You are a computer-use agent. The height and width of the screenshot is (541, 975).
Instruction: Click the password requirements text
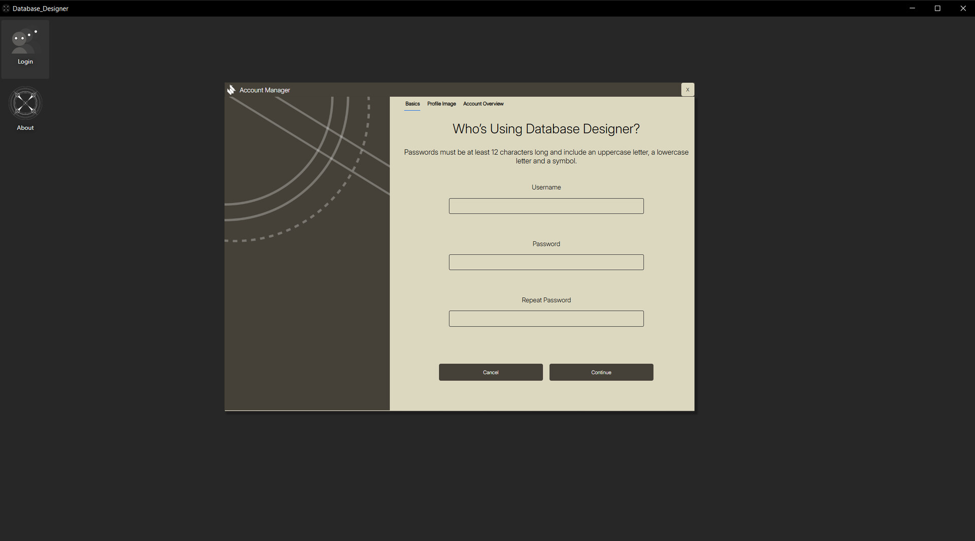pos(546,156)
